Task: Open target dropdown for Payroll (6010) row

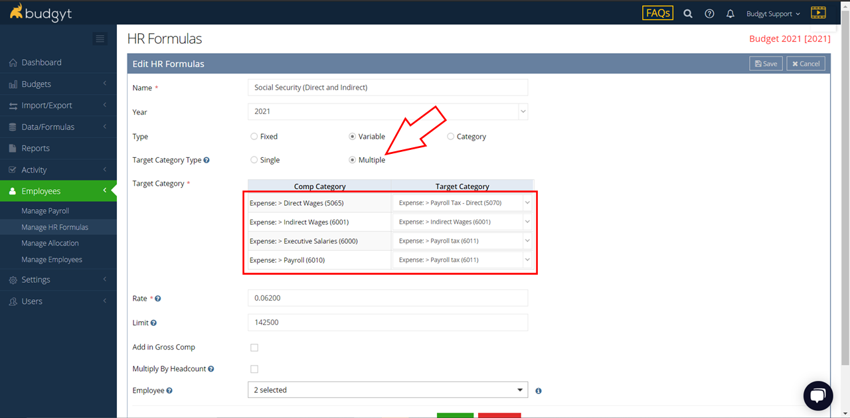Action: (462, 260)
